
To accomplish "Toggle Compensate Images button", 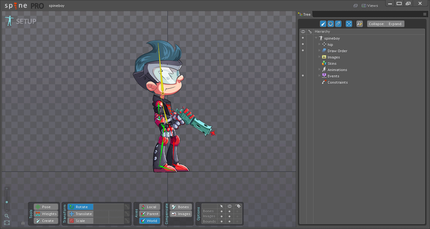I will 181,214.
